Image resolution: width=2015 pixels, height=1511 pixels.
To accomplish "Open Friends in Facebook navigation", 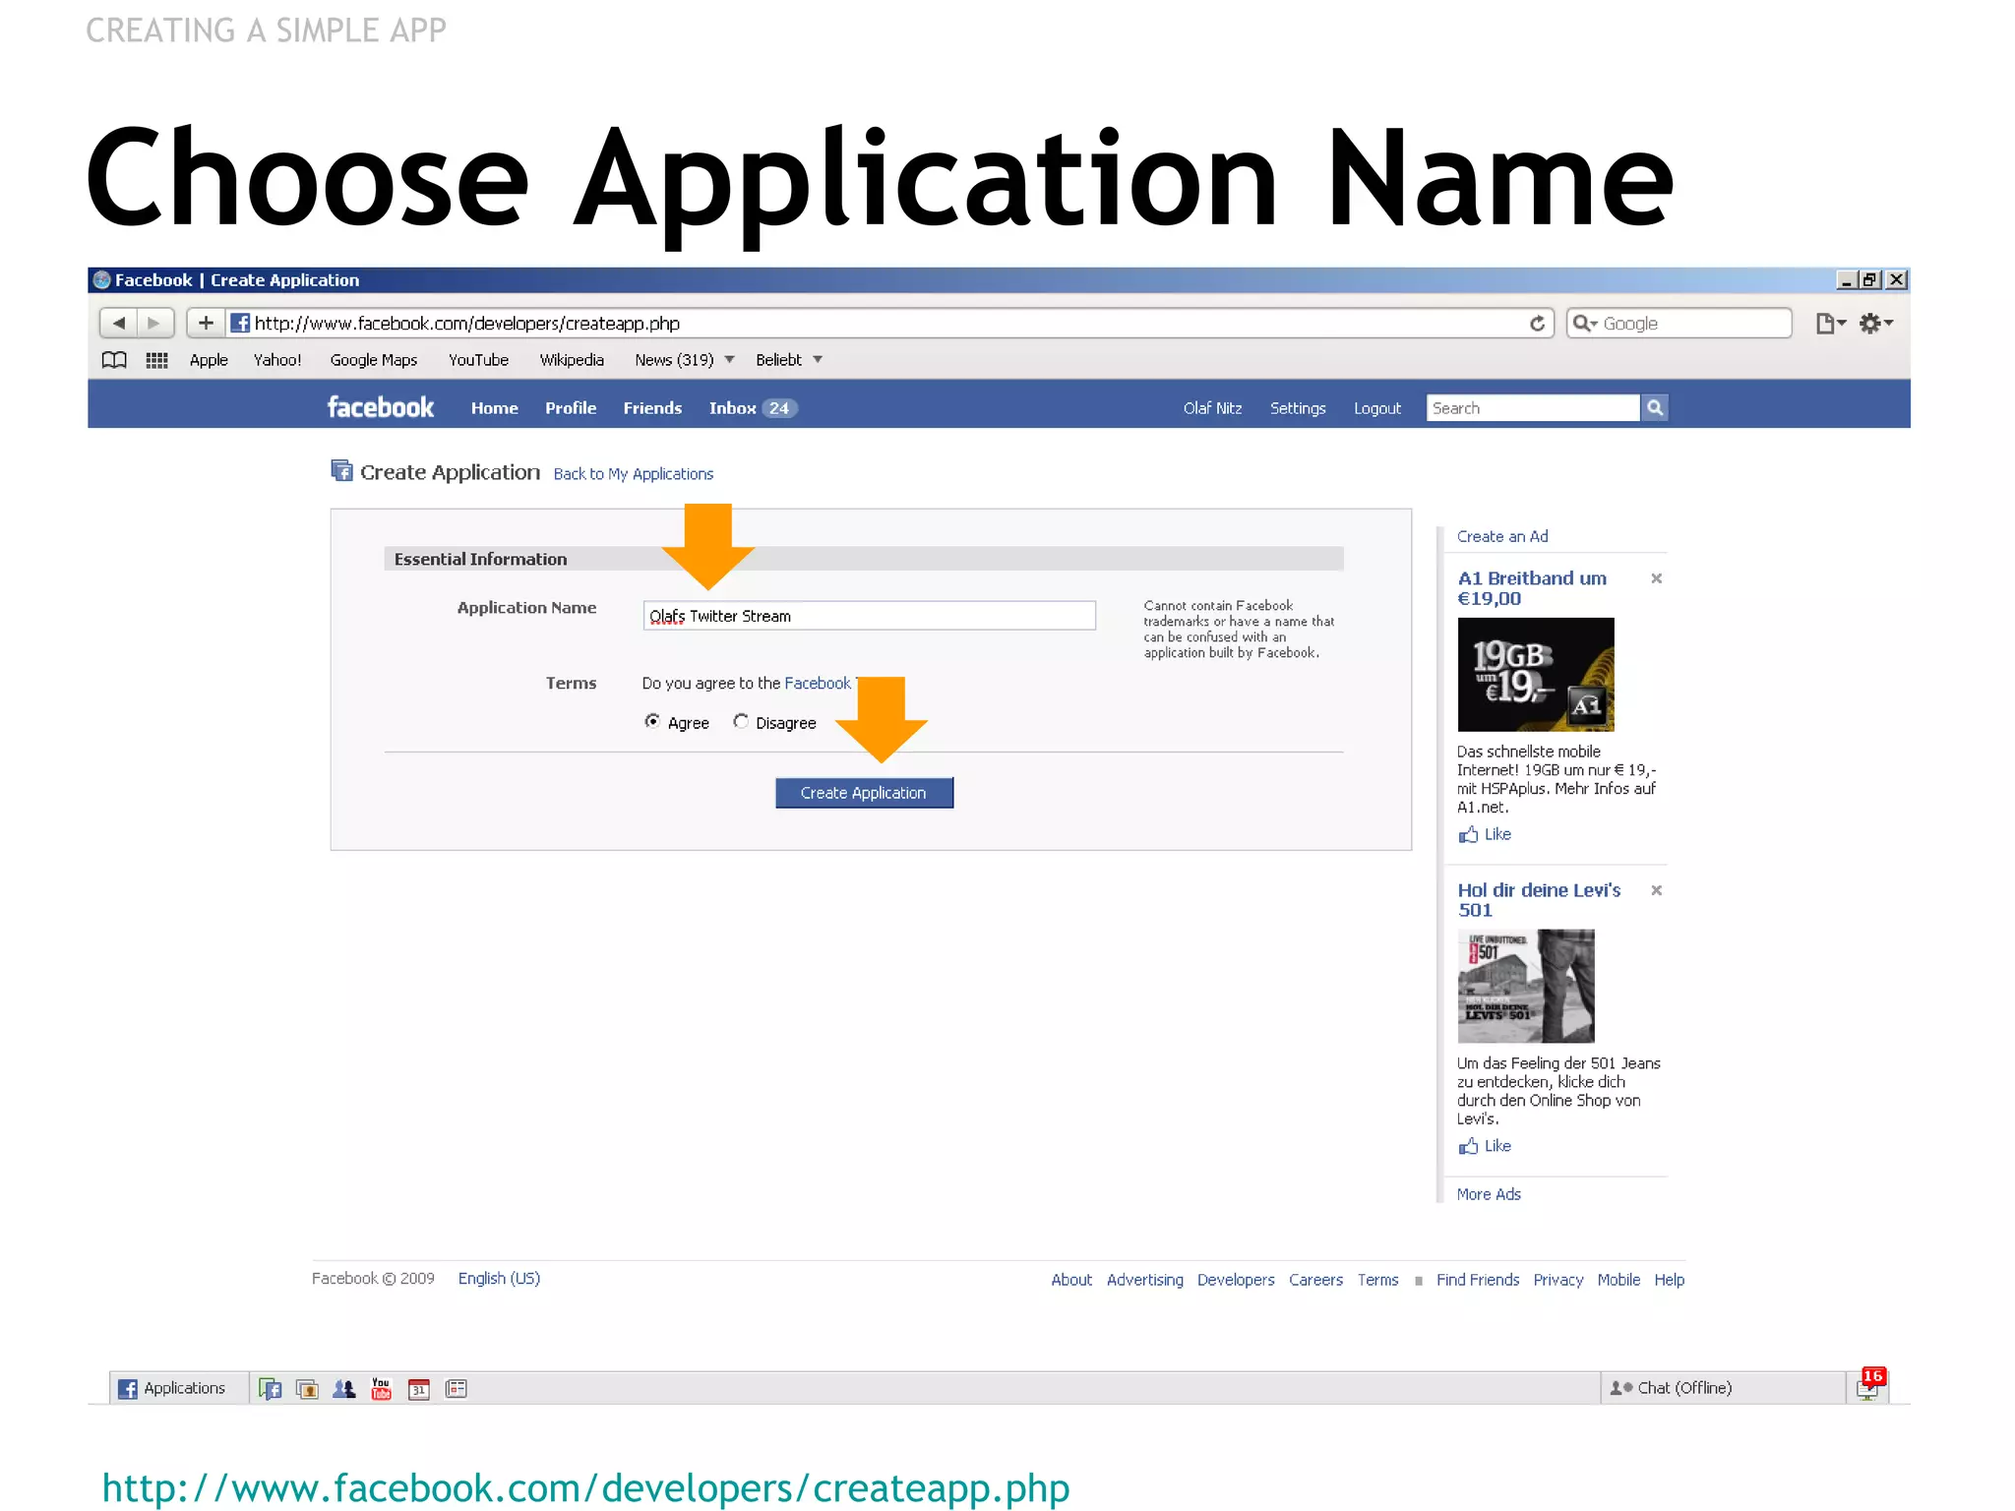I will click(x=652, y=408).
